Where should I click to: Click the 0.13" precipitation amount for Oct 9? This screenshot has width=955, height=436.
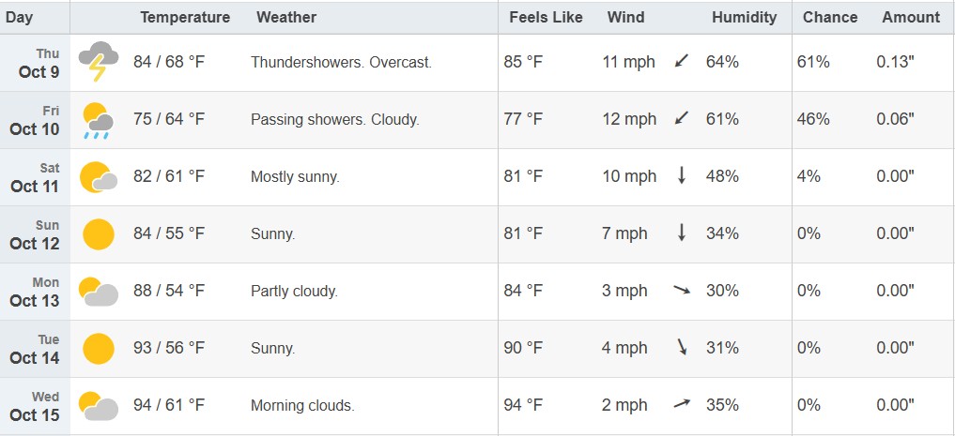tap(895, 62)
